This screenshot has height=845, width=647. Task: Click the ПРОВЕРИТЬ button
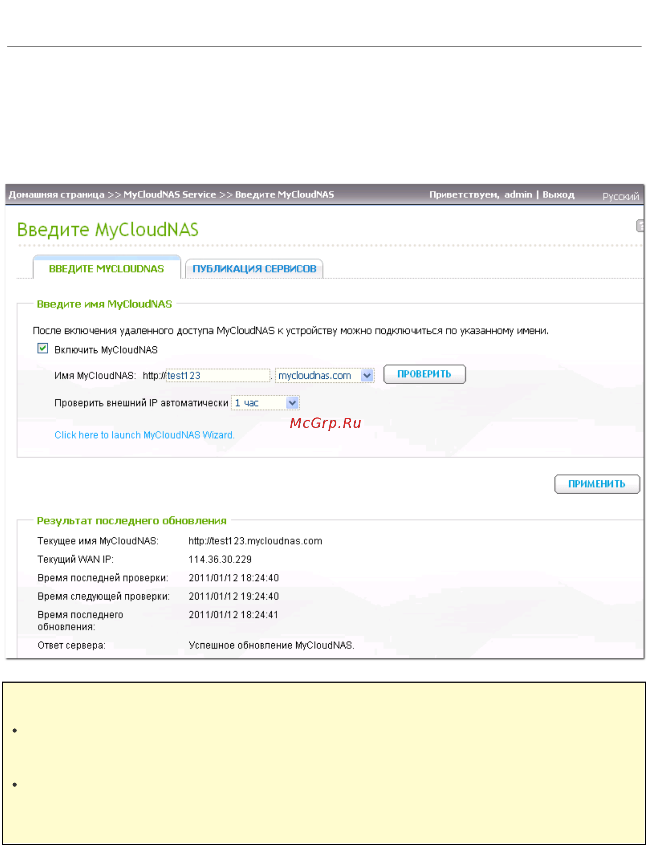(424, 374)
